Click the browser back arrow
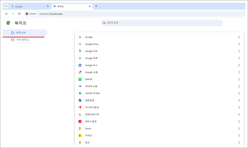This screenshot has width=248, height=148. 6,14
